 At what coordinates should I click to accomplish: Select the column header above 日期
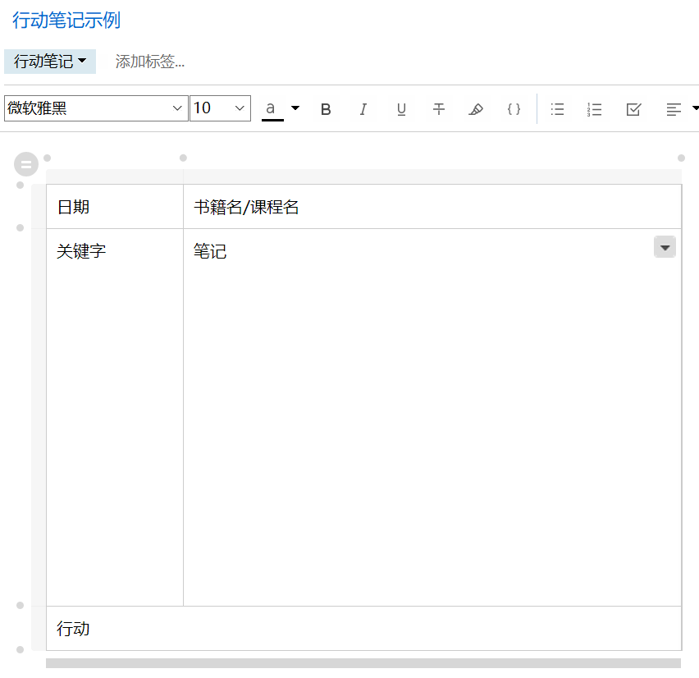115,176
